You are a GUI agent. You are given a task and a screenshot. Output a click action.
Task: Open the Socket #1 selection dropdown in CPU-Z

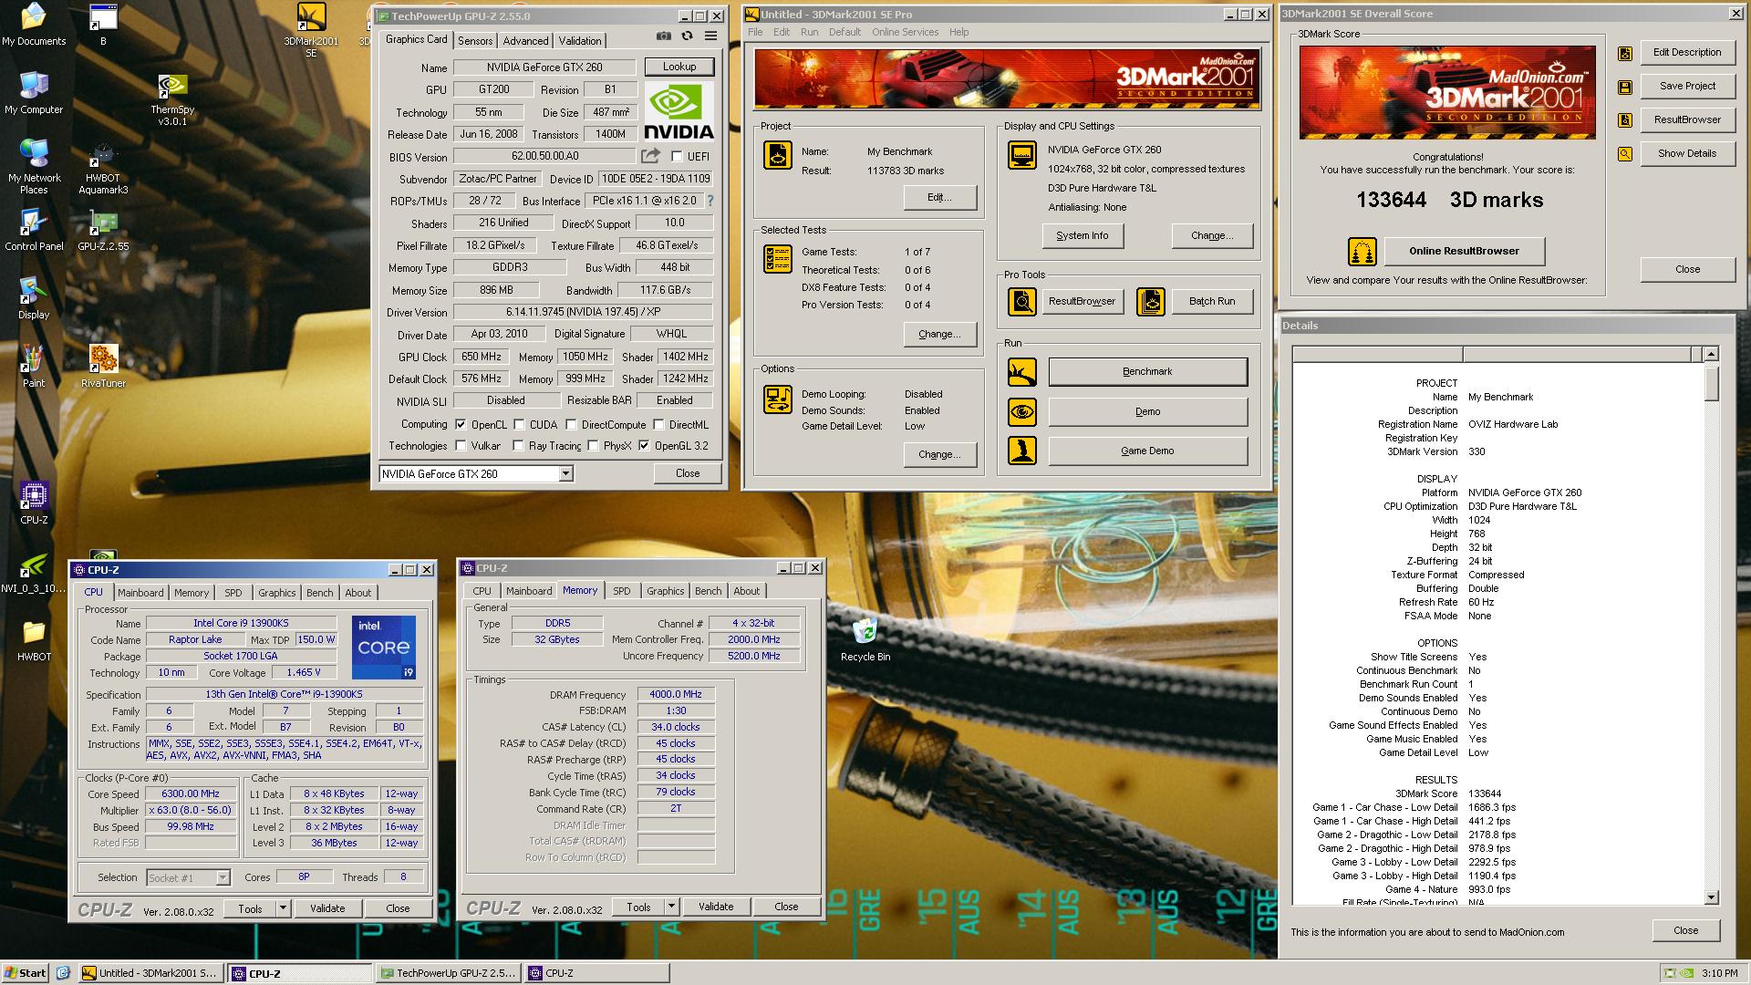click(223, 878)
